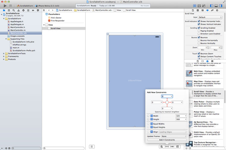Select the Map View library item
Viewport: 226px width, 150px height.
pyautogui.click(x=204, y=83)
